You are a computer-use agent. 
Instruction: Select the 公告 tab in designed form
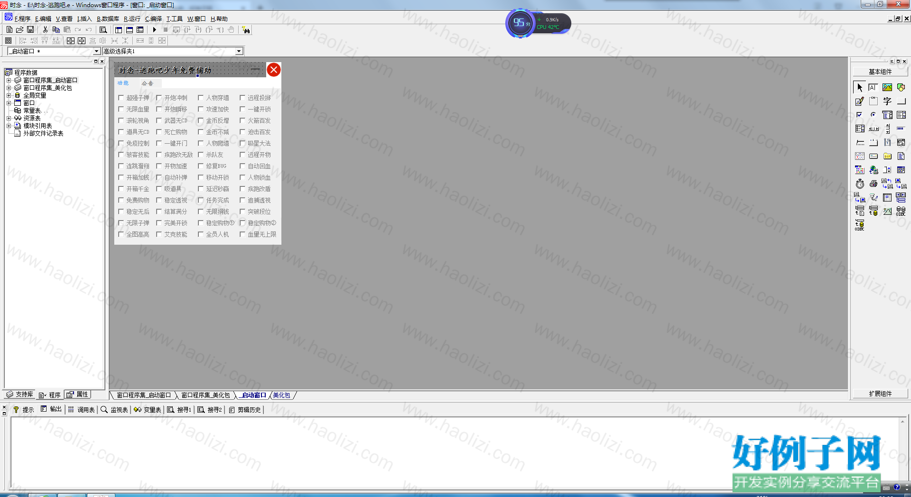tap(148, 83)
